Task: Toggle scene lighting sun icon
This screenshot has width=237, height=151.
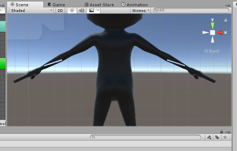Action: (x=72, y=10)
